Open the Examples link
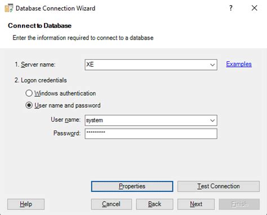This screenshot has width=267, height=215. click(239, 64)
